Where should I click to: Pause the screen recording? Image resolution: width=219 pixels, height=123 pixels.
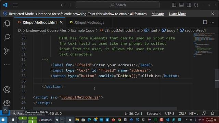coord(13,120)
